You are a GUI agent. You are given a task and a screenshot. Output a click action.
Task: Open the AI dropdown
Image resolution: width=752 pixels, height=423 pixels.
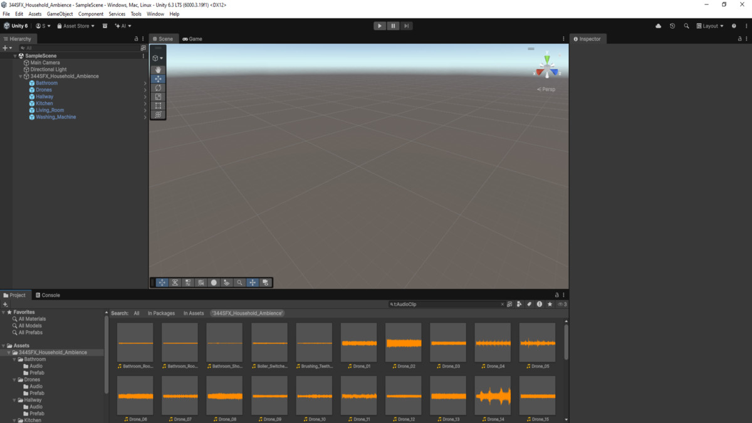click(123, 26)
